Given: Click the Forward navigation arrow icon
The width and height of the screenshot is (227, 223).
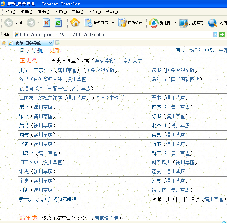Looking at the screenshot, I should (31, 23).
